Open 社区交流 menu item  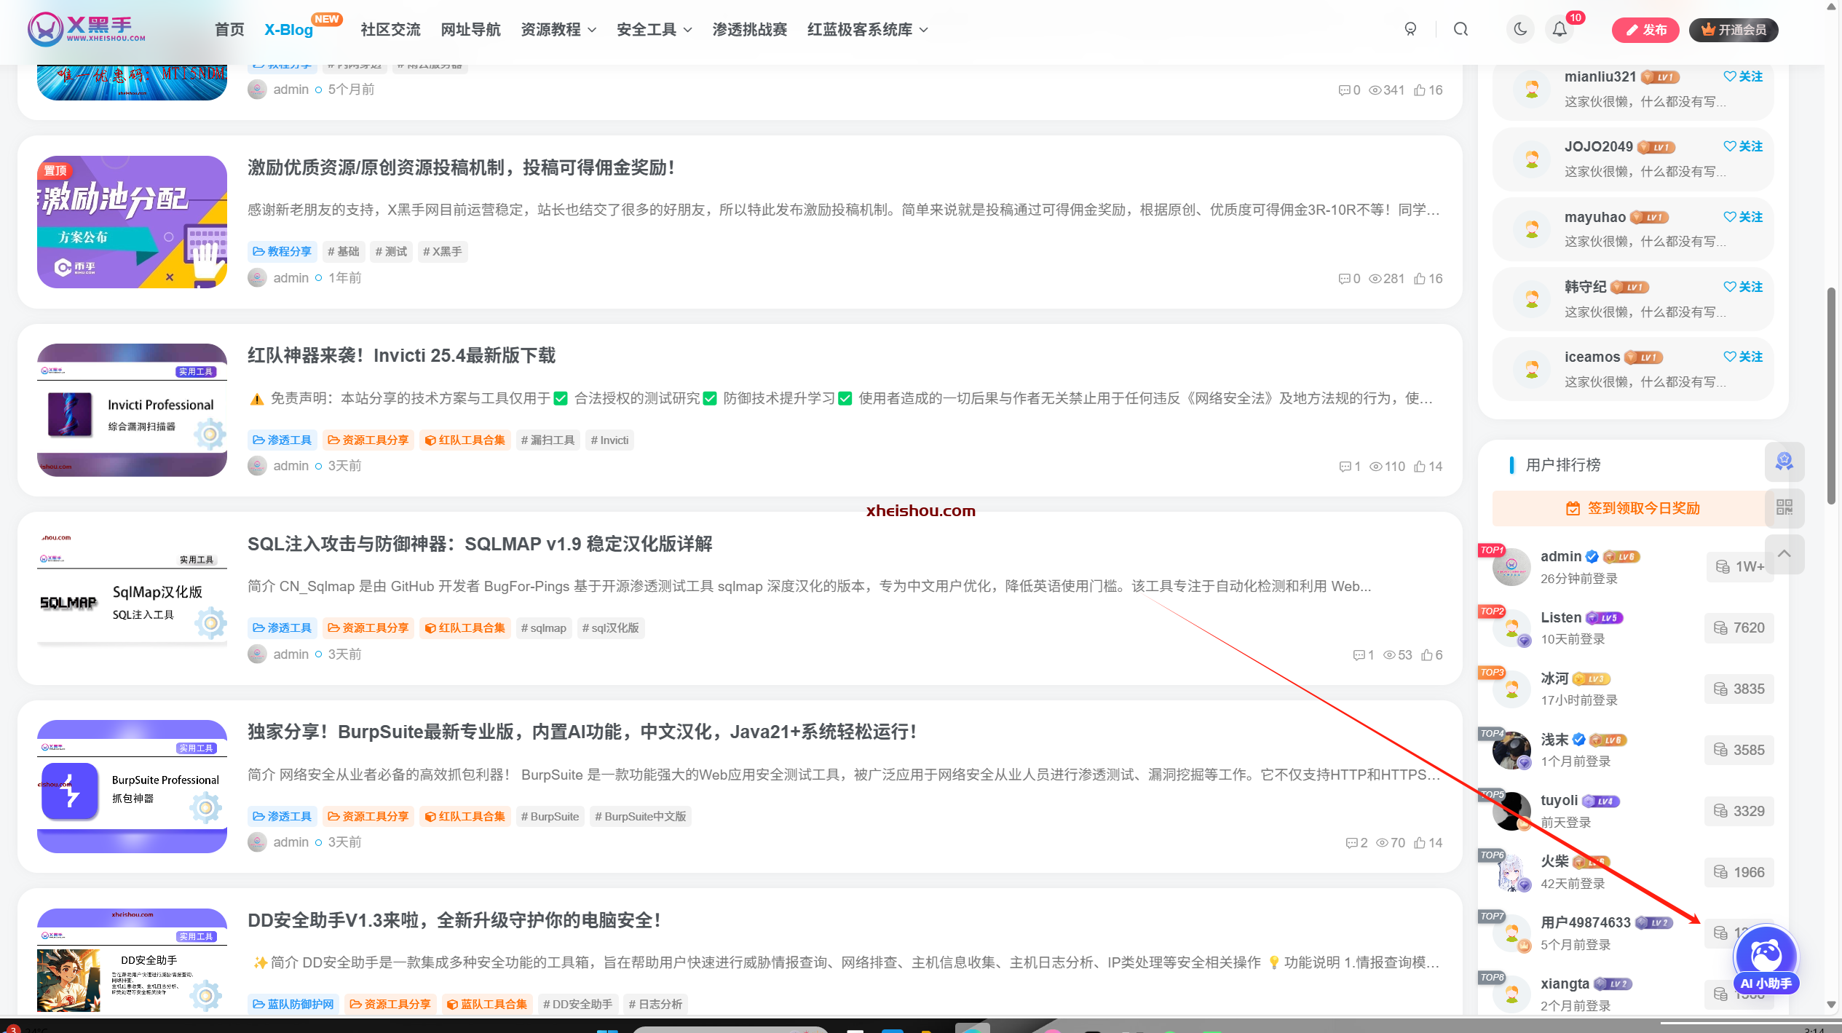[x=390, y=29]
